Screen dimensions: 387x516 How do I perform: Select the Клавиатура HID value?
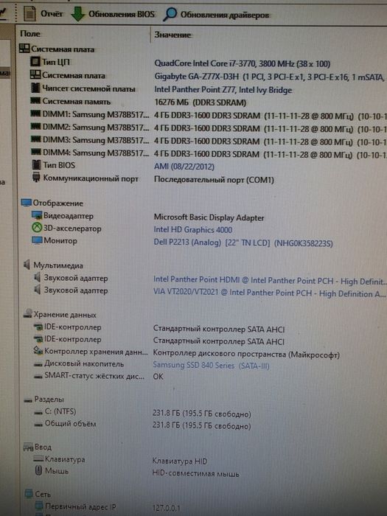180,461
